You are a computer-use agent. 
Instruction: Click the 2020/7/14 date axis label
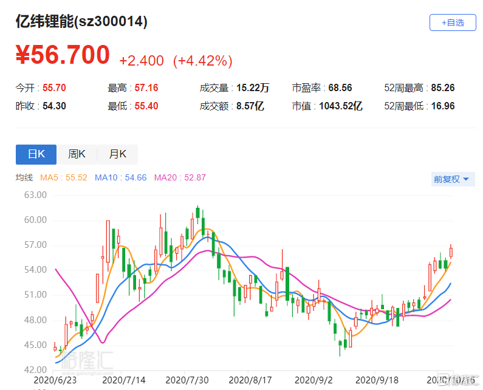(123, 380)
